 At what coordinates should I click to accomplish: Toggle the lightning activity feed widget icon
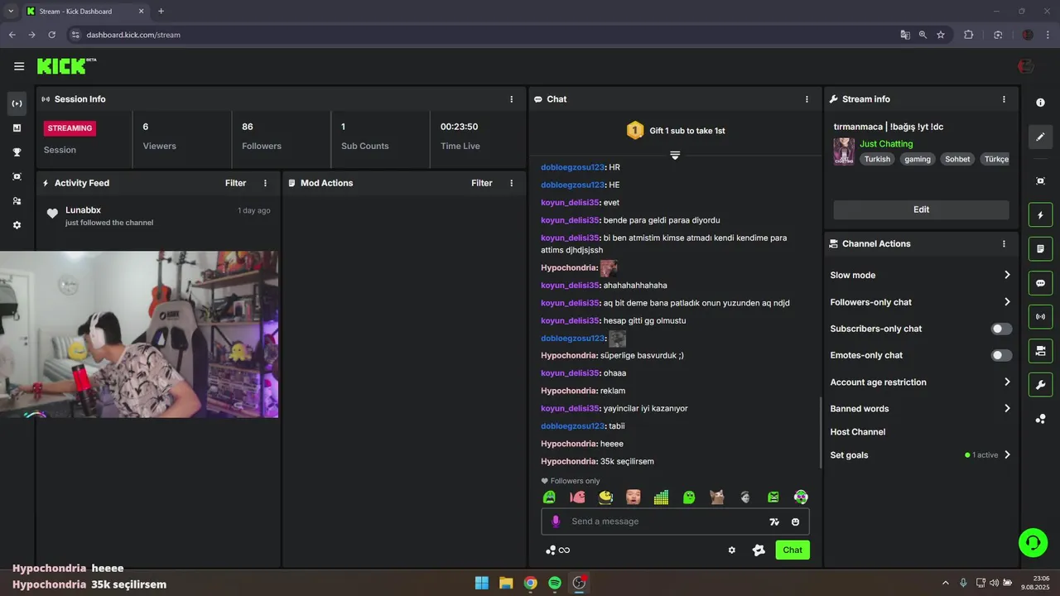(x=1041, y=215)
